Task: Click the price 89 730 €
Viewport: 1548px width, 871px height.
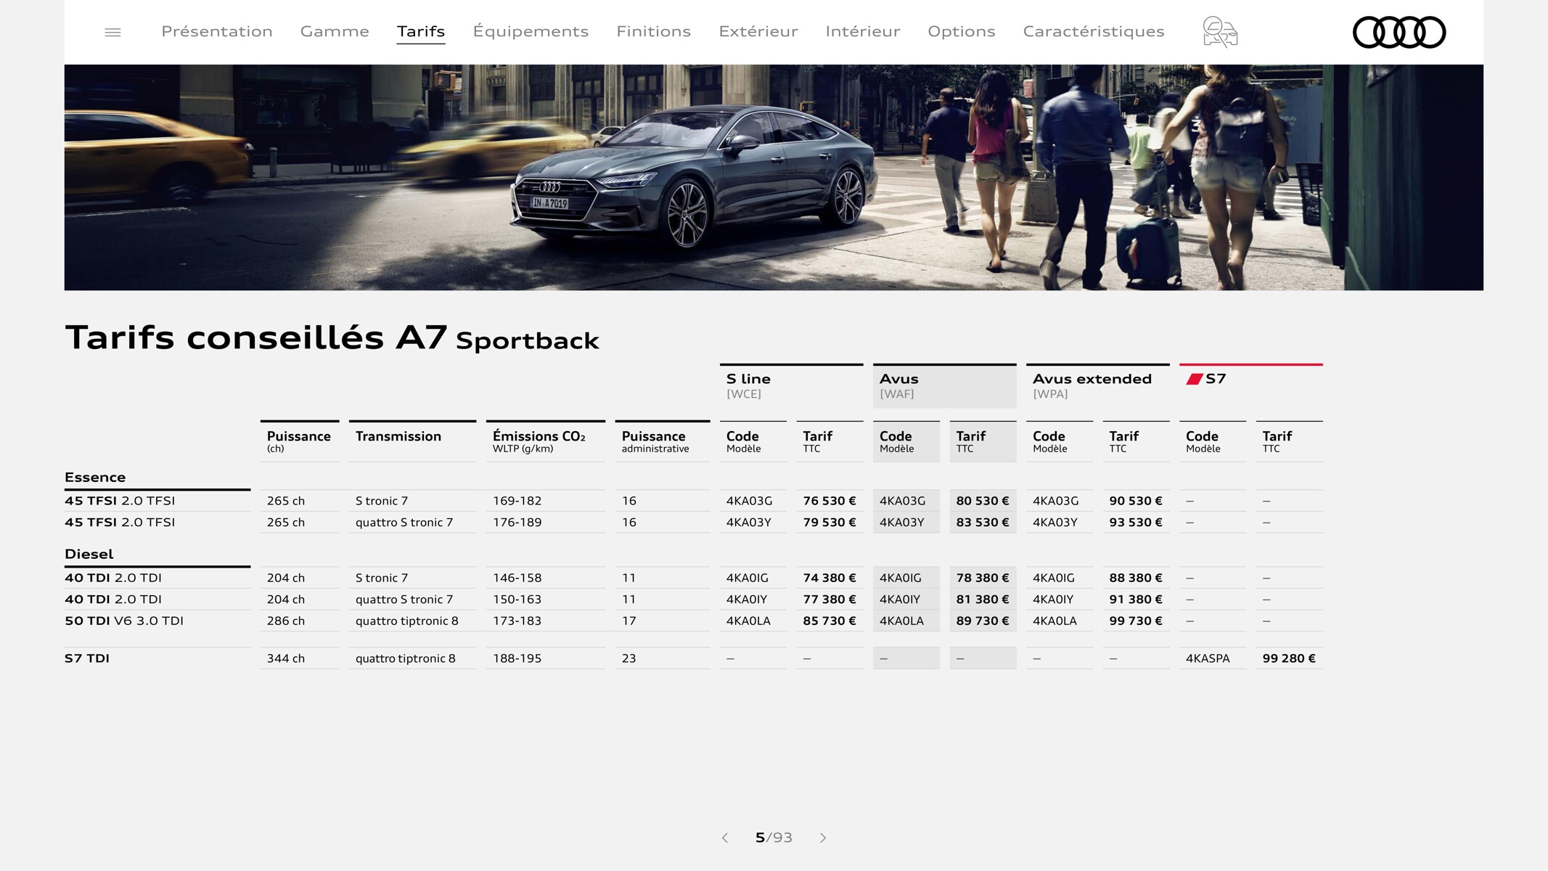Action: [x=983, y=621]
